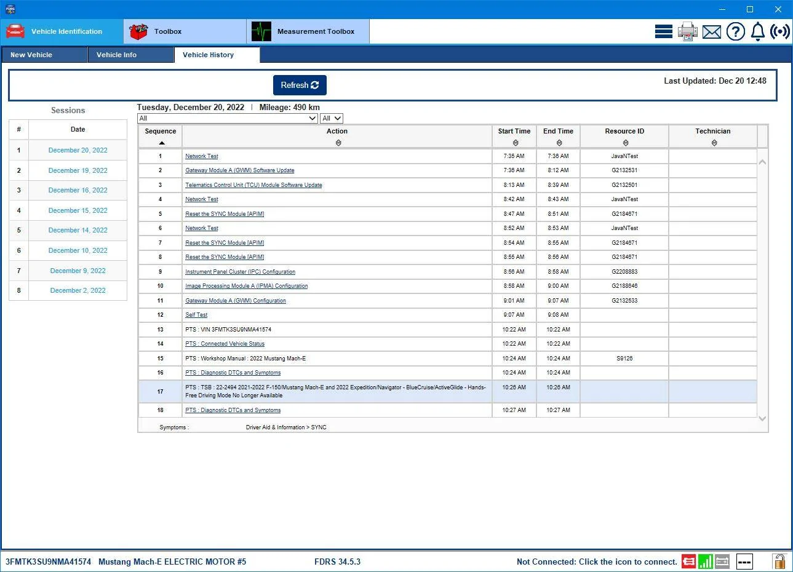The height and width of the screenshot is (572, 793).
Task: Open PTS : Connected Vehicle Status link
Action: pyautogui.click(x=225, y=344)
